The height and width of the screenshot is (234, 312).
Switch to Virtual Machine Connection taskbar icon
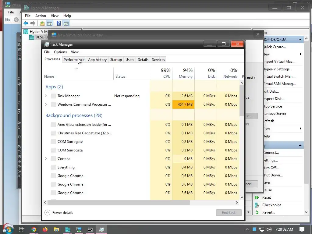click(x=79, y=229)
